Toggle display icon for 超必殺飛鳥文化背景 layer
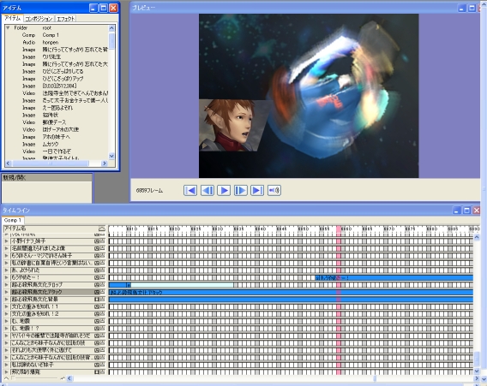This screenshot has height=386, width=487. [x=97, y=300]
